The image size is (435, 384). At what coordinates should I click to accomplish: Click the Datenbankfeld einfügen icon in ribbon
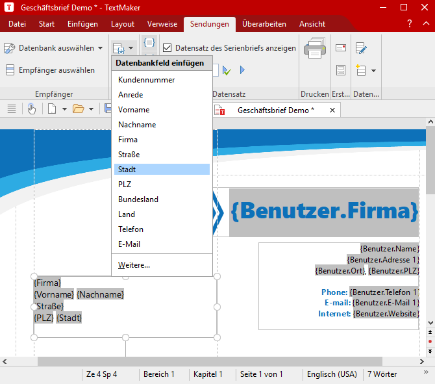pyautogui.click(x=119, y=48)
